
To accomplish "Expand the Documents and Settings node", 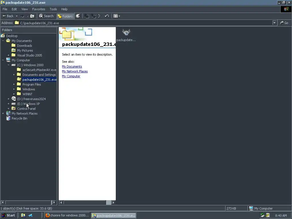I will click(x=14, y=75).
